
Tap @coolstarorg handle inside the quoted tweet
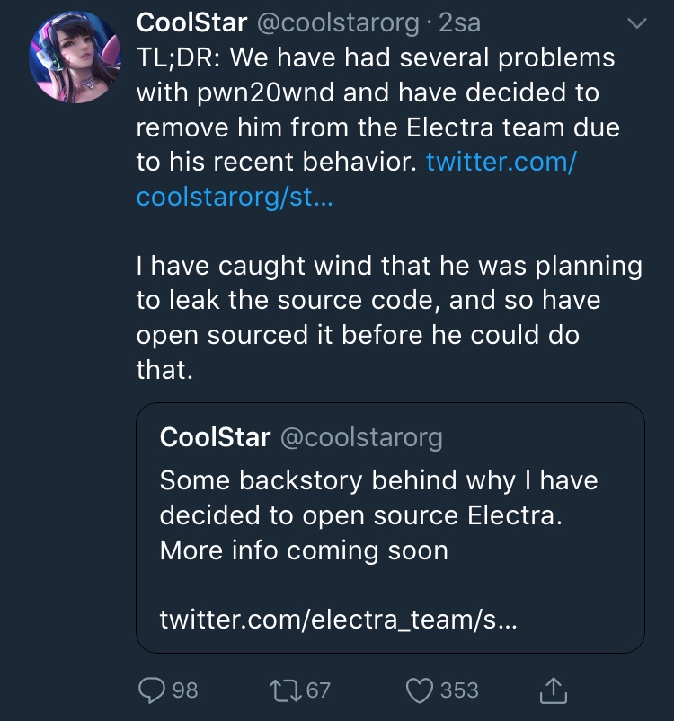point(361,437)
